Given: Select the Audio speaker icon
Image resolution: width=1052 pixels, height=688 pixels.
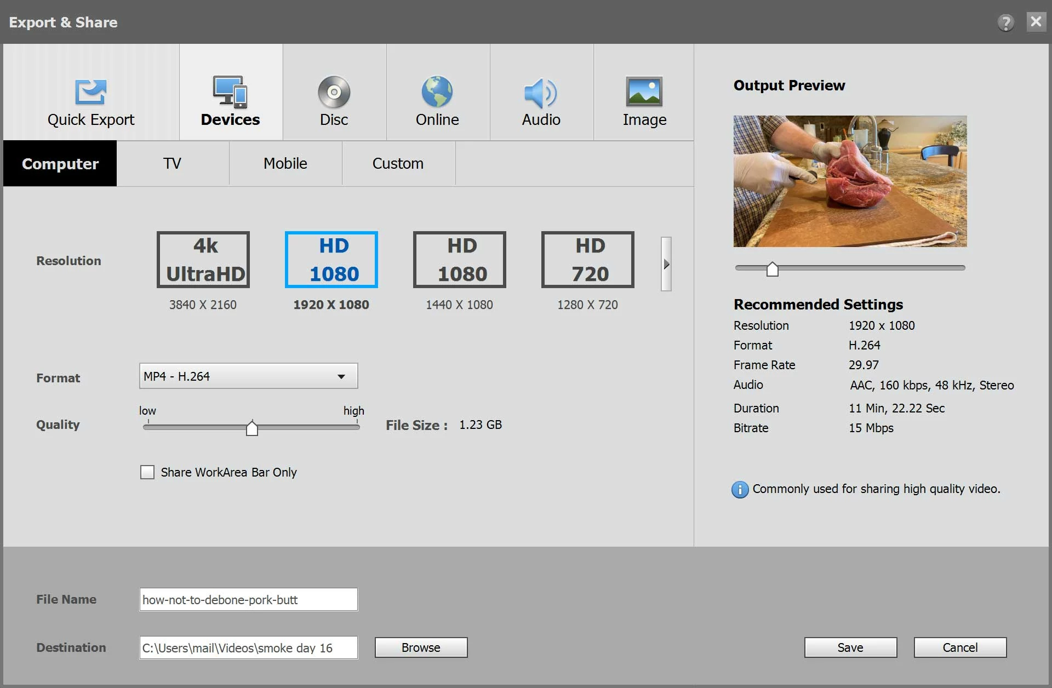Looking at the screenshot, I should tap(541, 93).
